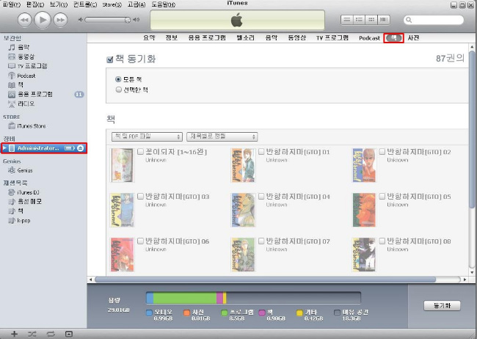Click the previous track rewind button
Viewport: 477px width, 339px height.
[x=25, y=20]
